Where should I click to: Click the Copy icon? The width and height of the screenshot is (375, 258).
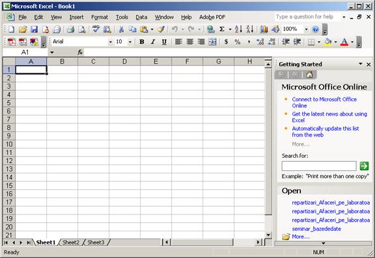(x=132, y=29)
